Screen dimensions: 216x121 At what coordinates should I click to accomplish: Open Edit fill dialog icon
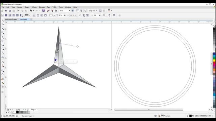pyautogui.click(x=114, y=15)
